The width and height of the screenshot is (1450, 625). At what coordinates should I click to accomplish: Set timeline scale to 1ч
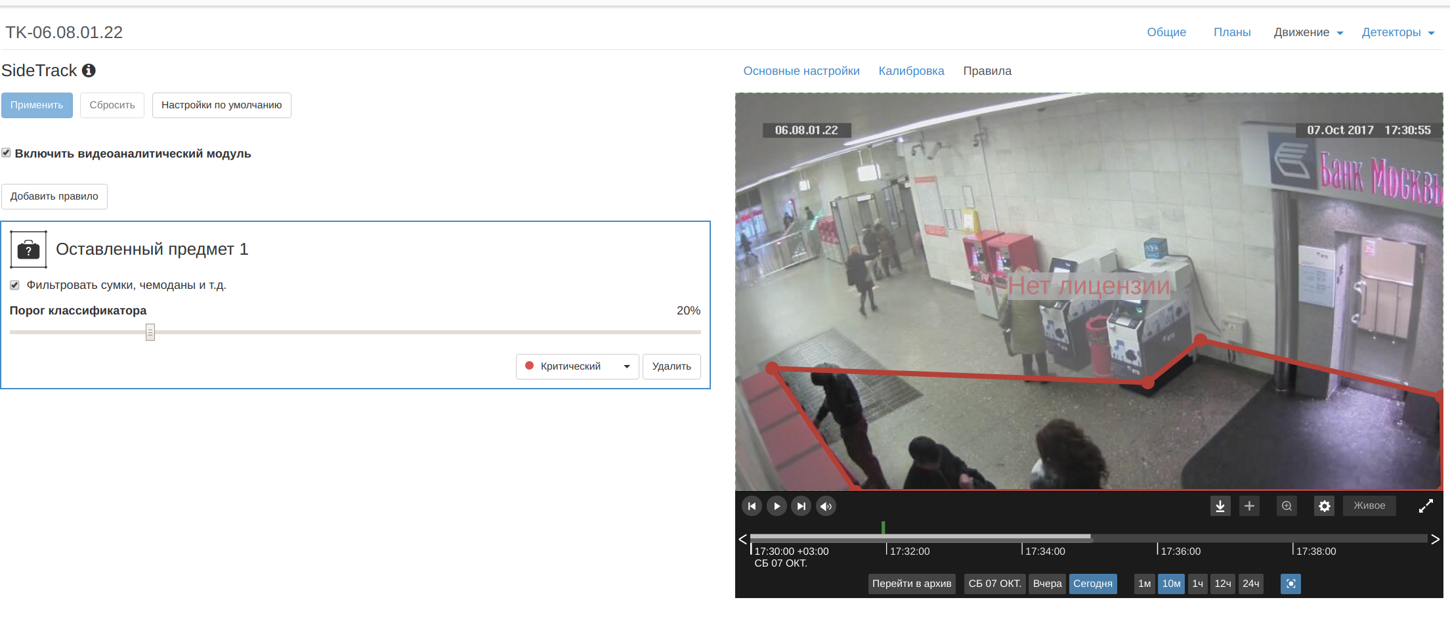coord(1197,584)
